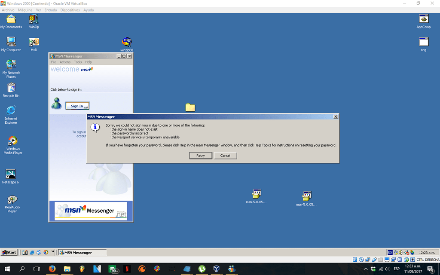This screenshot has width=440, height=275.
Task: Open VirtualBox Máquina menu
Action: 25,10
